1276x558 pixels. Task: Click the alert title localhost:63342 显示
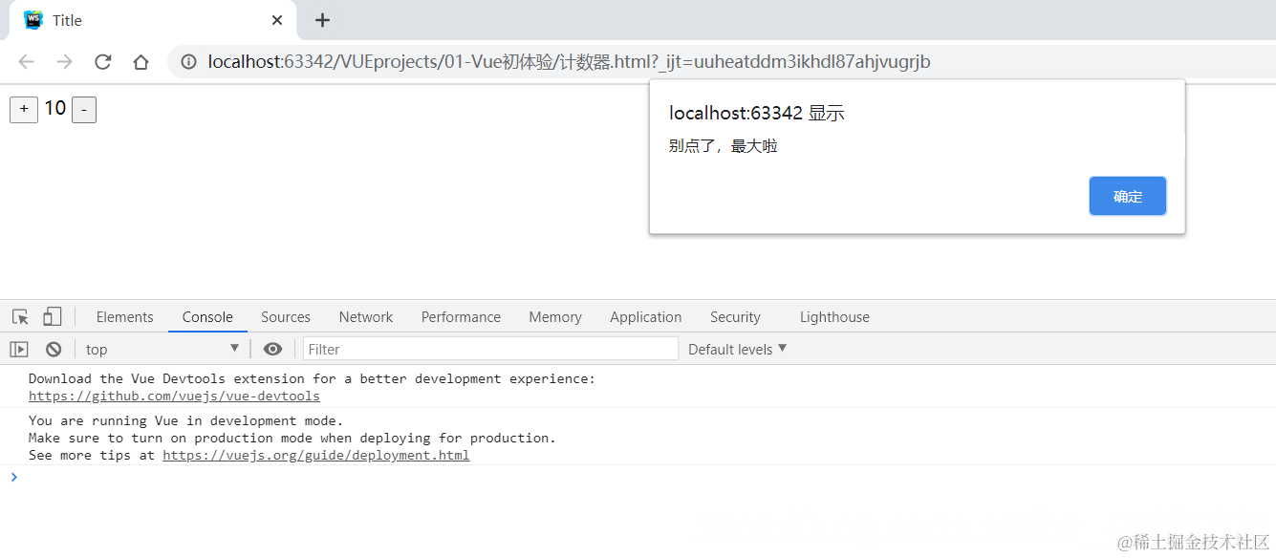[x=757, y=113]
